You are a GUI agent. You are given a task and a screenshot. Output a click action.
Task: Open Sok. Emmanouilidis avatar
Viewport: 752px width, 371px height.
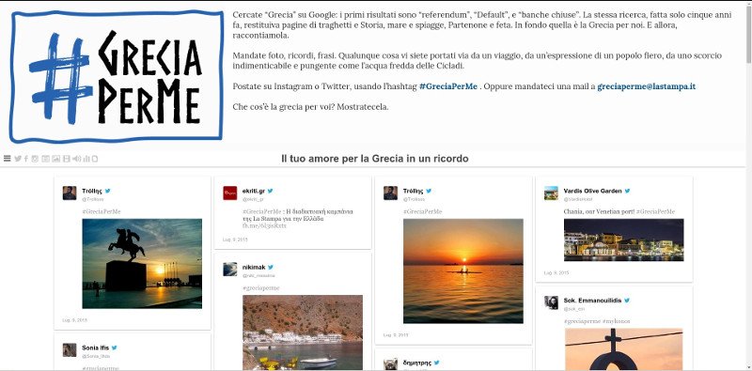pyautogui.click(x=551, y=303)
